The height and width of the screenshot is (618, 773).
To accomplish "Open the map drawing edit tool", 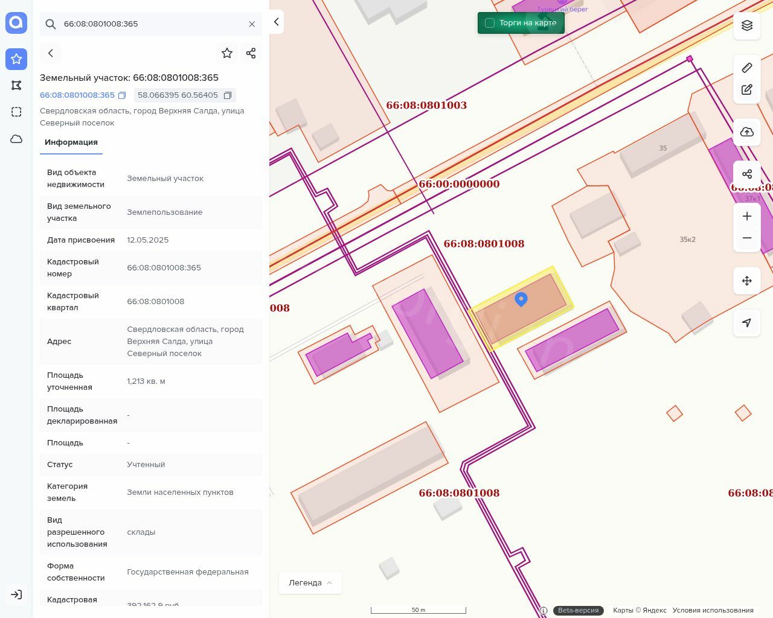I will point(747,90).
